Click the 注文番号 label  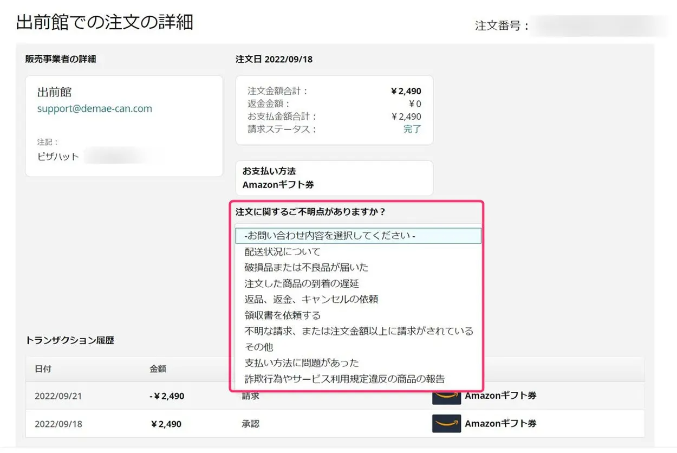[x=502, y=25]
